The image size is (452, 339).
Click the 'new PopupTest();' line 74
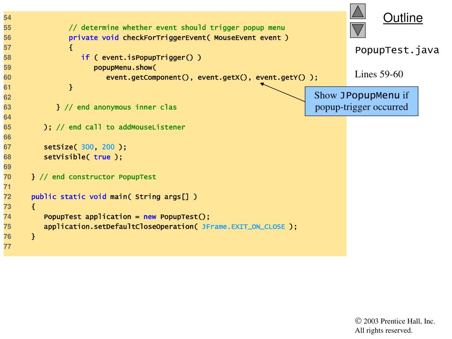pos(127,217)
